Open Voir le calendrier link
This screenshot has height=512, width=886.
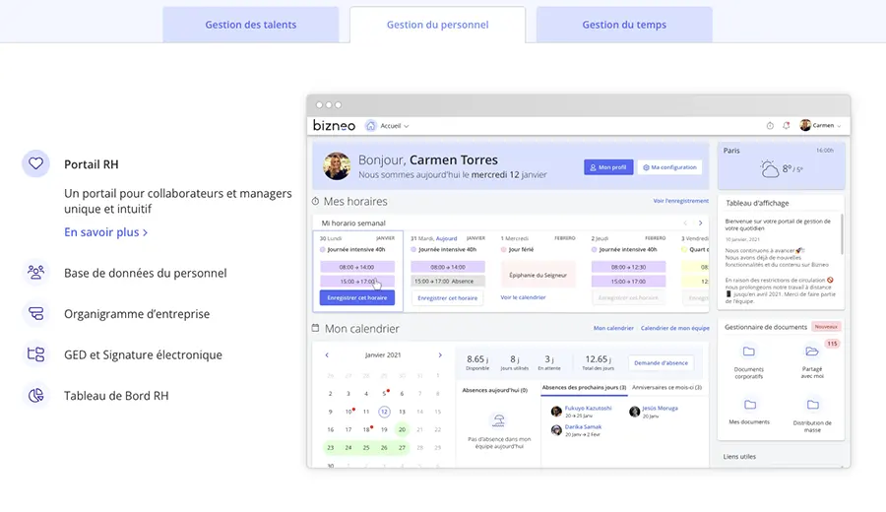pos(524,297)
